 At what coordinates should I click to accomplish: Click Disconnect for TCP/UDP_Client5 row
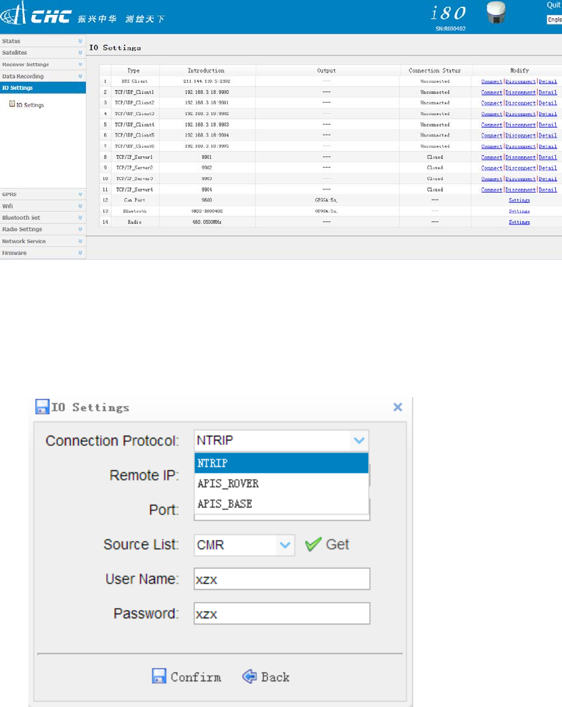tap(520, 136)
